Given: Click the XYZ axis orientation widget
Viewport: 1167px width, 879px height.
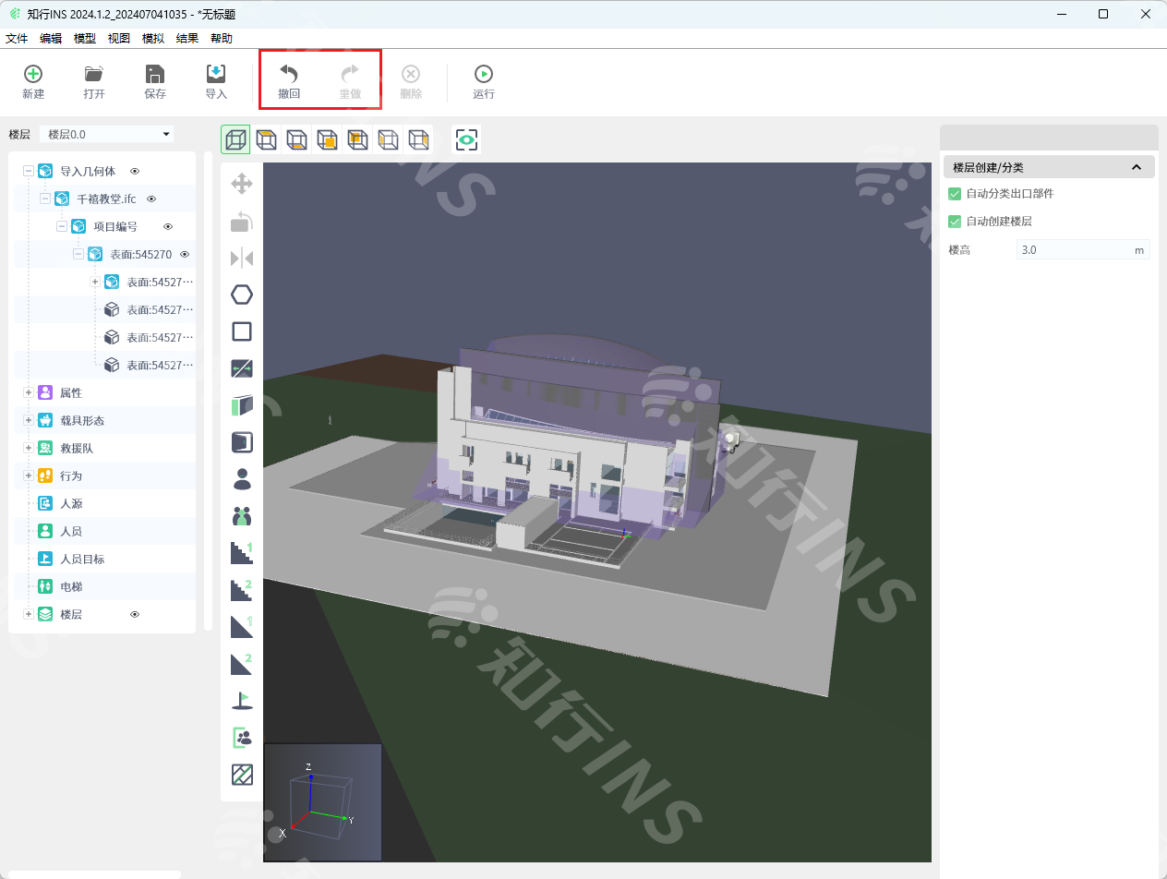Looking at the screenshot, I should click(x=322, y=802).
